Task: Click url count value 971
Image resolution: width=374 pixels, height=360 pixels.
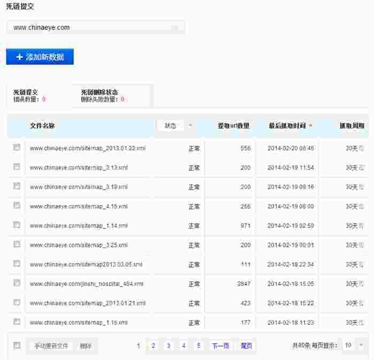Action: 245,225
